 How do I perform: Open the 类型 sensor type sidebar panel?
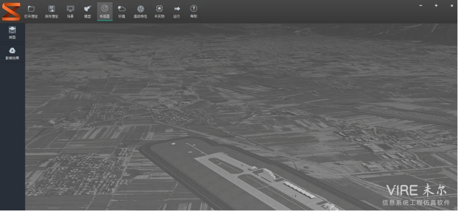point(12,33)
